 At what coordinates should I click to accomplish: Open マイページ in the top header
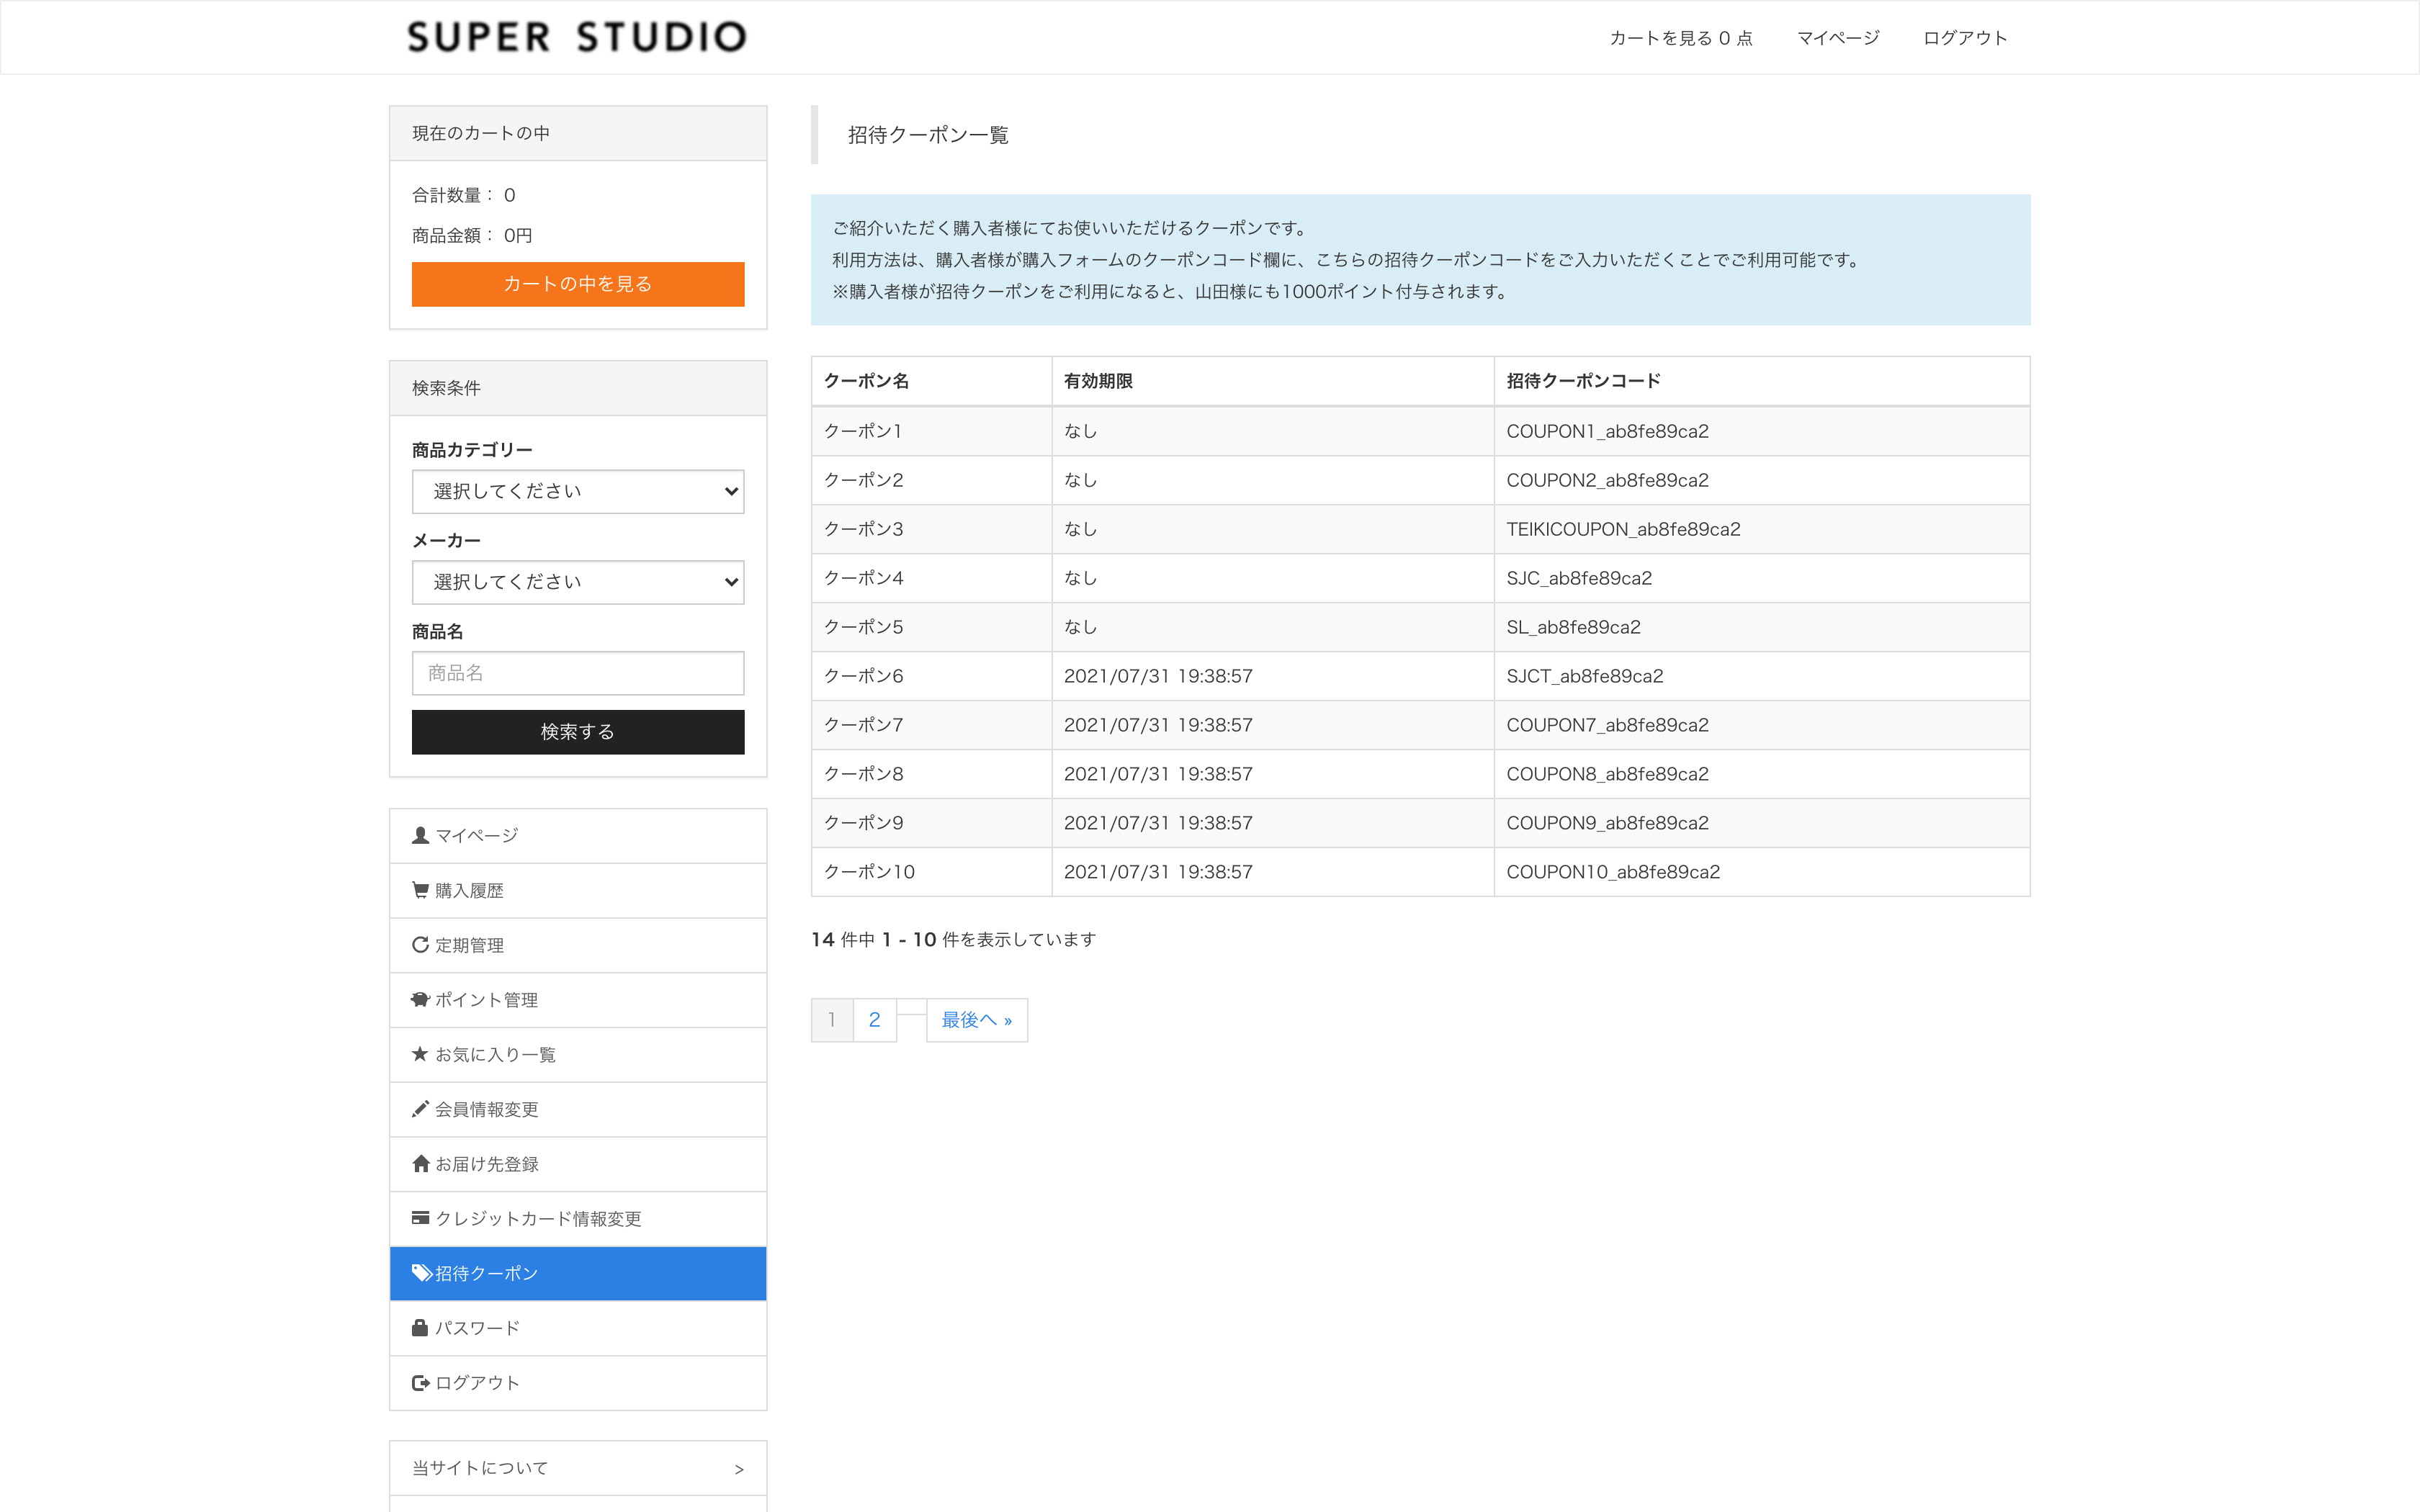(x=1838, y=38)
